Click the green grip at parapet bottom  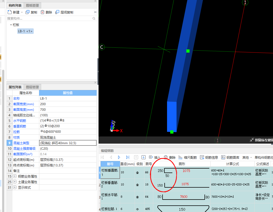172,132
